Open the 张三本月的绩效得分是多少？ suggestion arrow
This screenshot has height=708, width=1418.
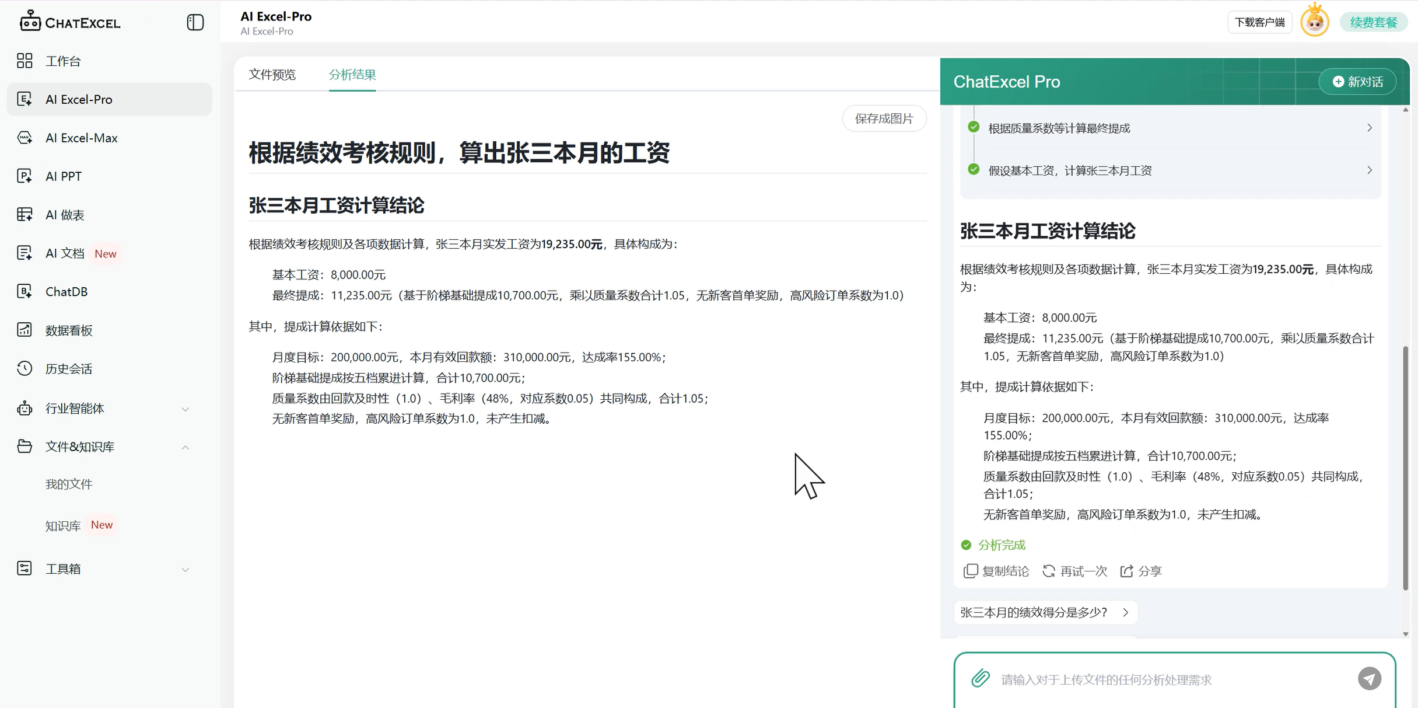[x=1126, y=612]
